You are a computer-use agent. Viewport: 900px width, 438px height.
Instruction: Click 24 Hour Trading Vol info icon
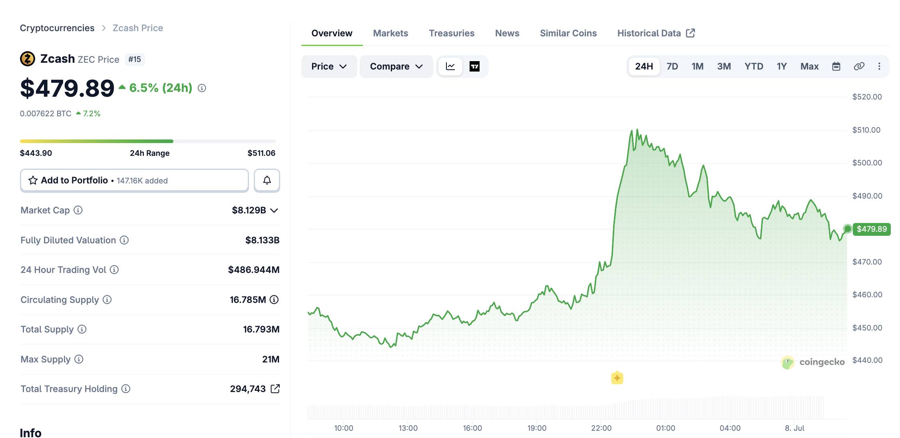(x=114, y=270)
